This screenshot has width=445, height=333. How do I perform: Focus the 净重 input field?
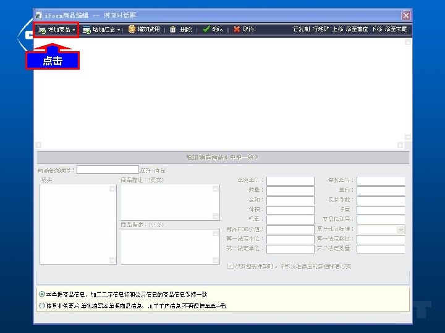381,210
